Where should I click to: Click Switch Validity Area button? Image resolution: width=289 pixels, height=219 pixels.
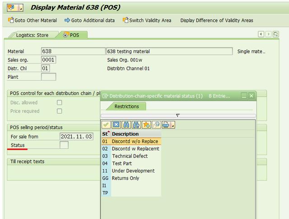click(147, 20)
